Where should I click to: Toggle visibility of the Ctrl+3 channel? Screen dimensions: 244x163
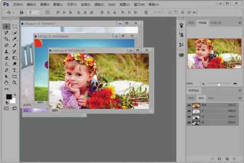(x=189, y=111)
